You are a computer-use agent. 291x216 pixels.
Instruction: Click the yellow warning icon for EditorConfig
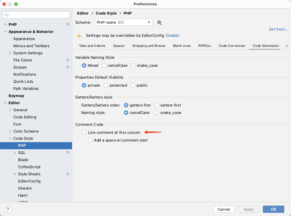tap(79, 36)
